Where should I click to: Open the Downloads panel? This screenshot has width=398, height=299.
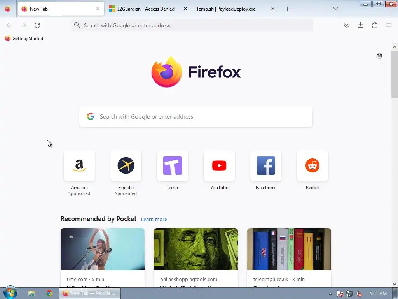(360, 25)
